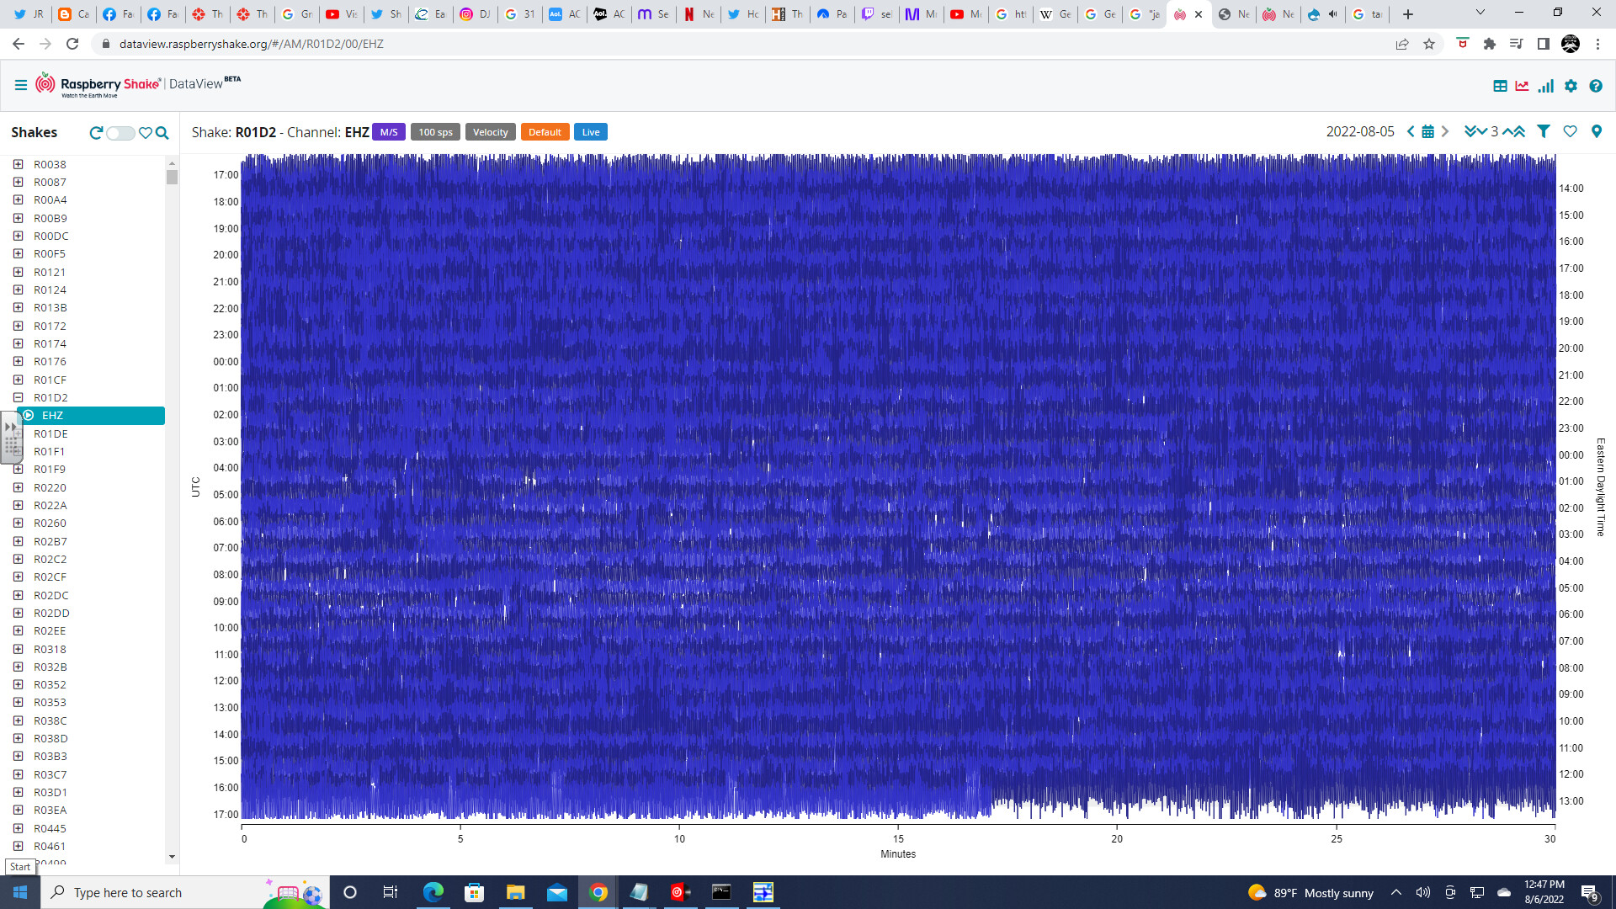Screen dimensions: 1616x909
Task: Open the weather widget in taskbar
Action: [1310, 892]
